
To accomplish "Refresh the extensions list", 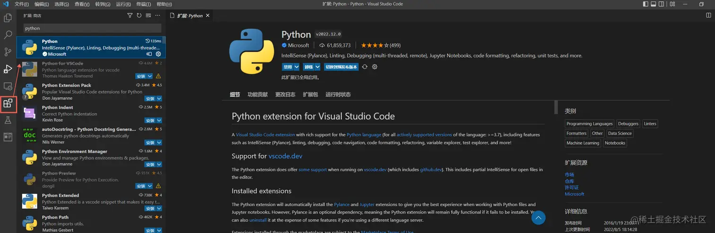I will coord(139,16).
